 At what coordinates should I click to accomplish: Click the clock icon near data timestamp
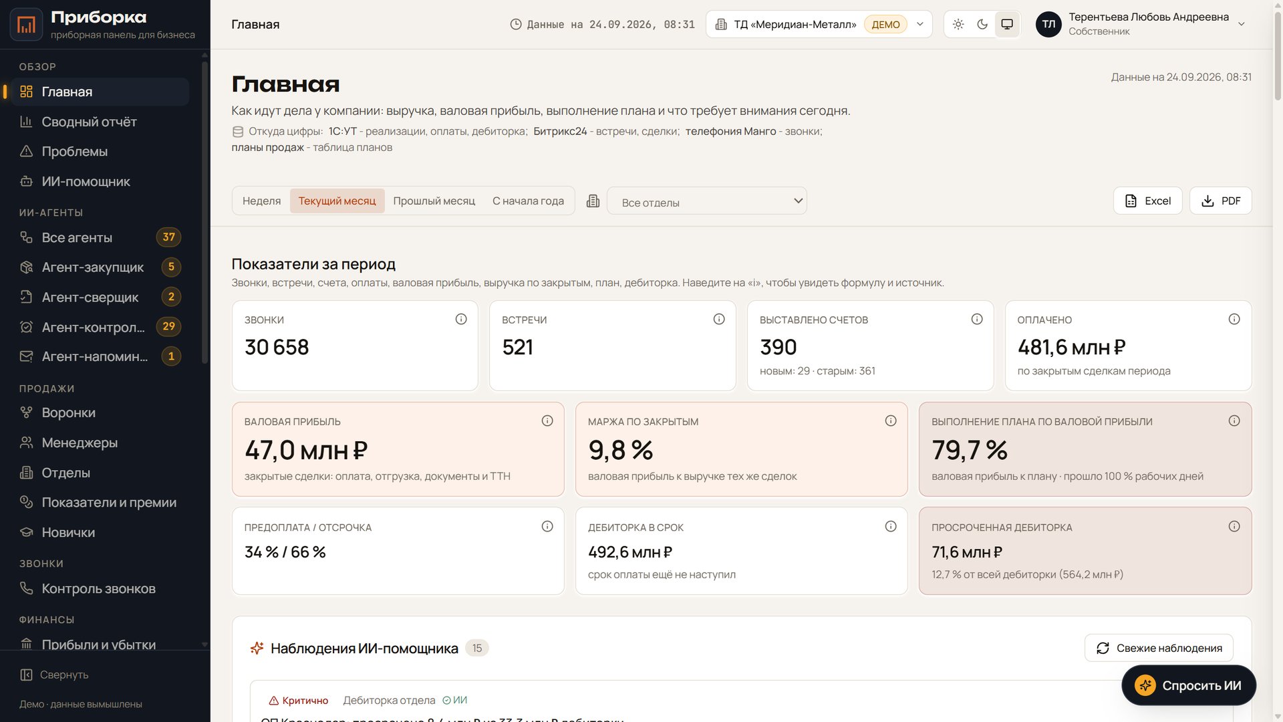tap(516, 25)
